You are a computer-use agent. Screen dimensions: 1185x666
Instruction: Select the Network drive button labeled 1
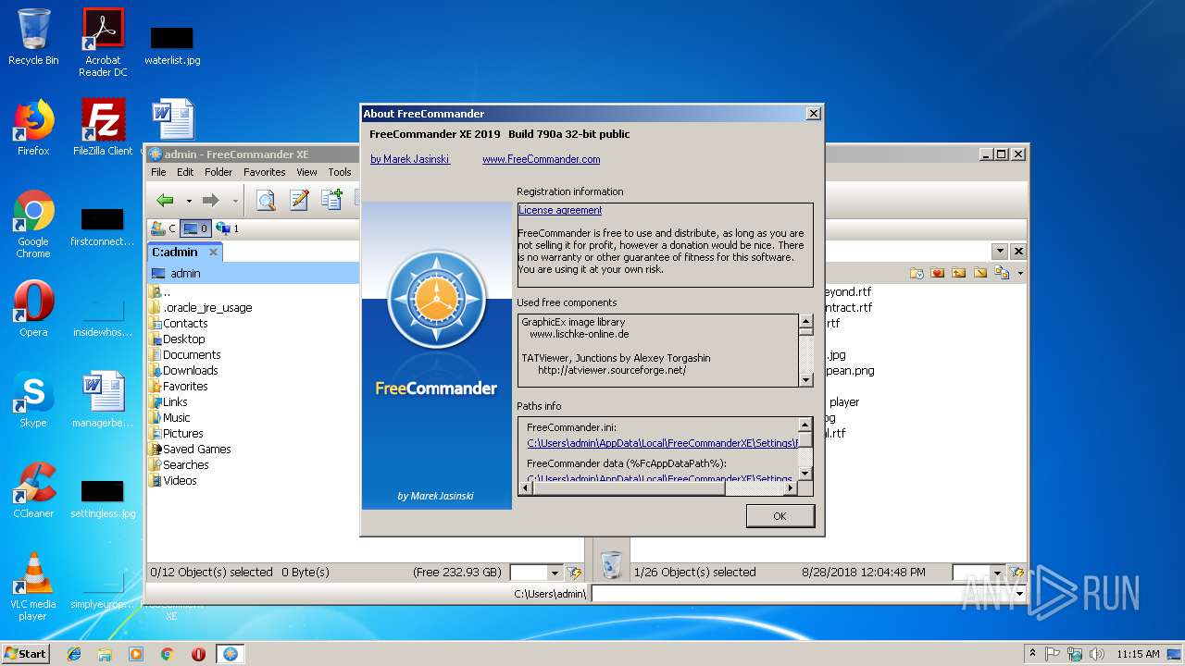228,228
